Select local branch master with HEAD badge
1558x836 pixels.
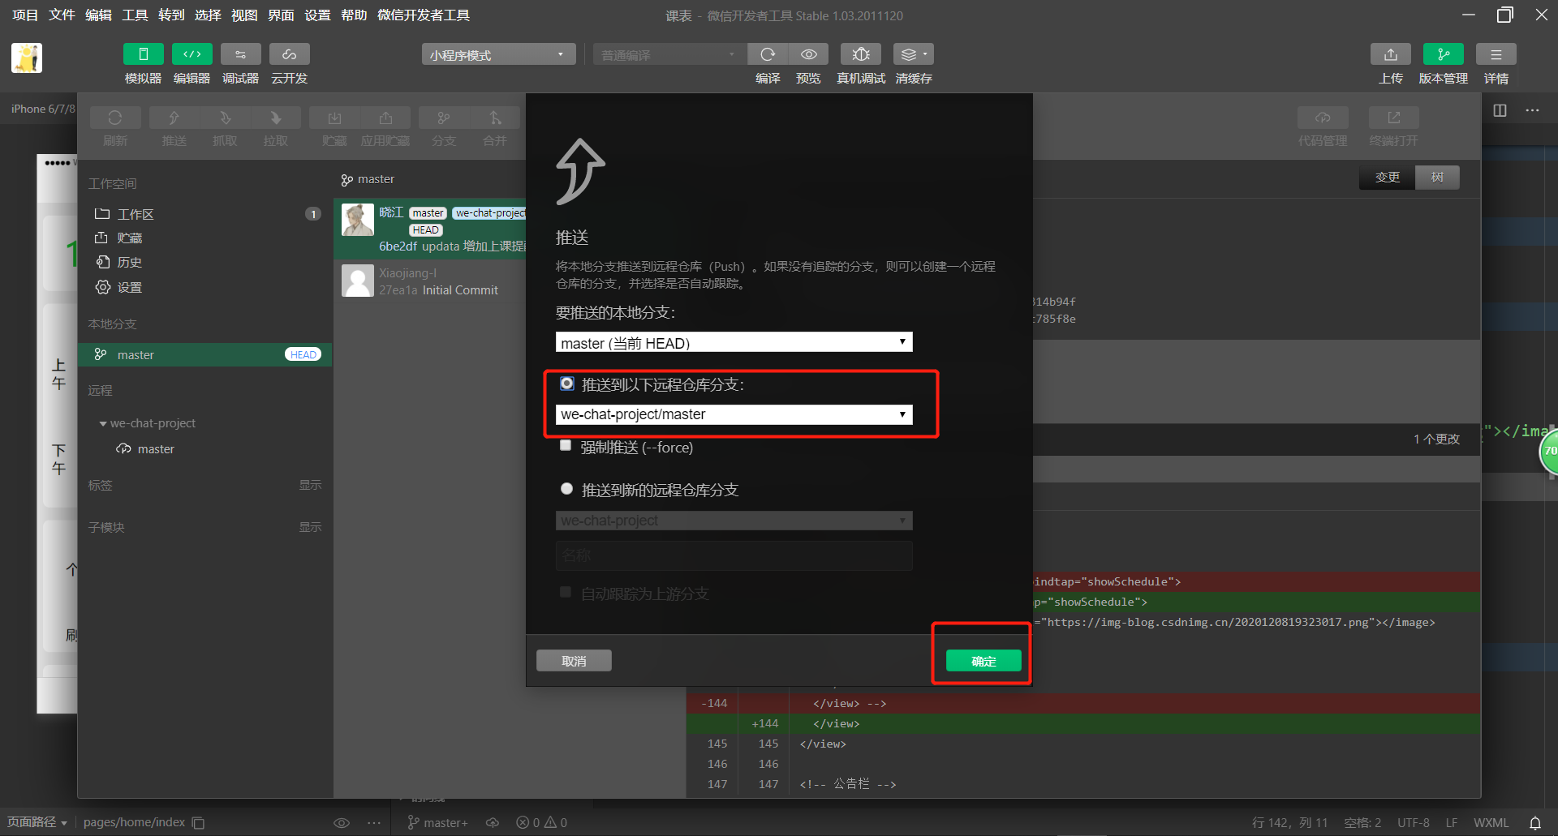click(x=205, y=354)
